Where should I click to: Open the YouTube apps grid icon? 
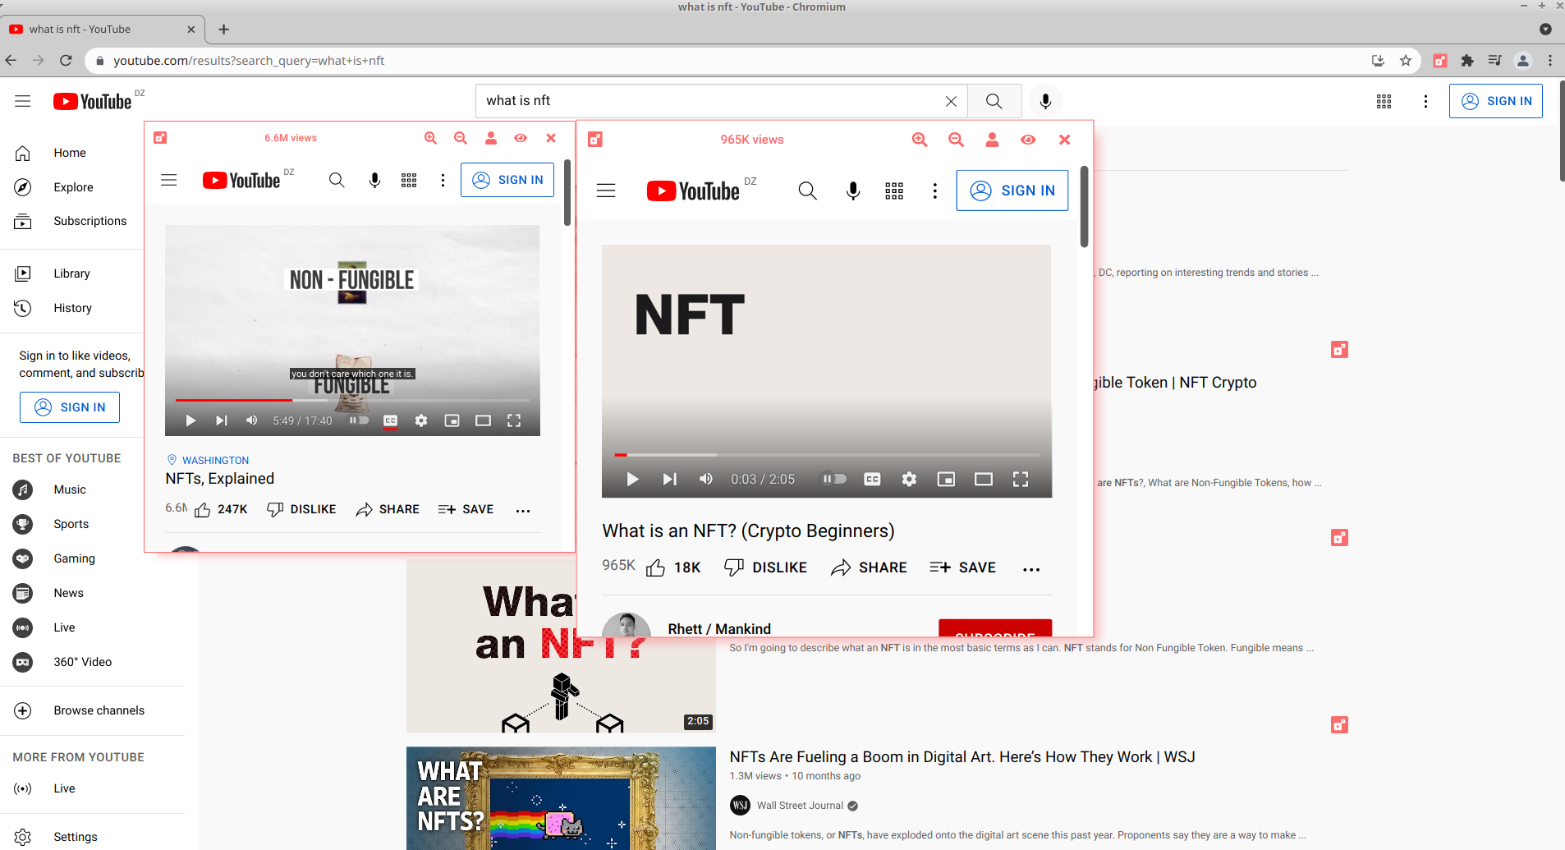pyautogui.click(x=1384, y=101)
